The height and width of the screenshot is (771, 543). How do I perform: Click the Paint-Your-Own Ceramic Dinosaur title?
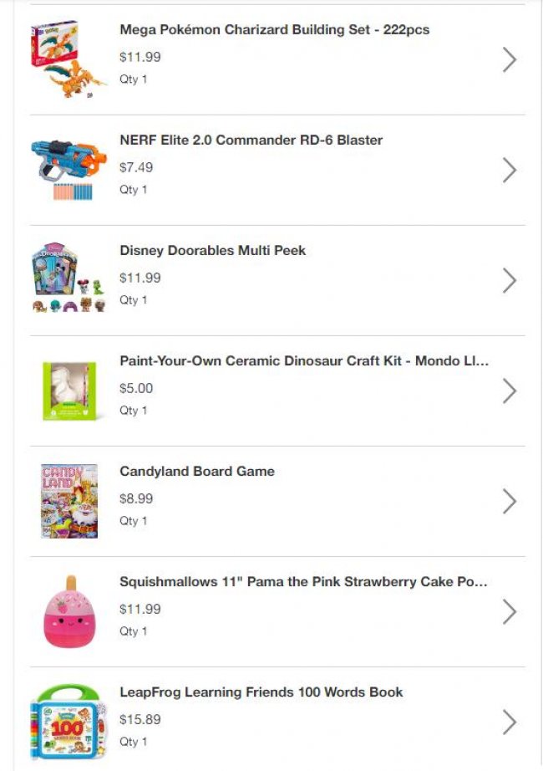click(304, 361)
